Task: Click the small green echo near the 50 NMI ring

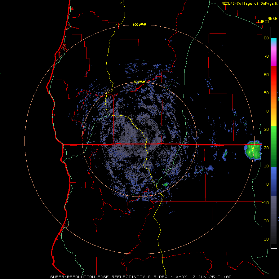Action: [166, 184]
